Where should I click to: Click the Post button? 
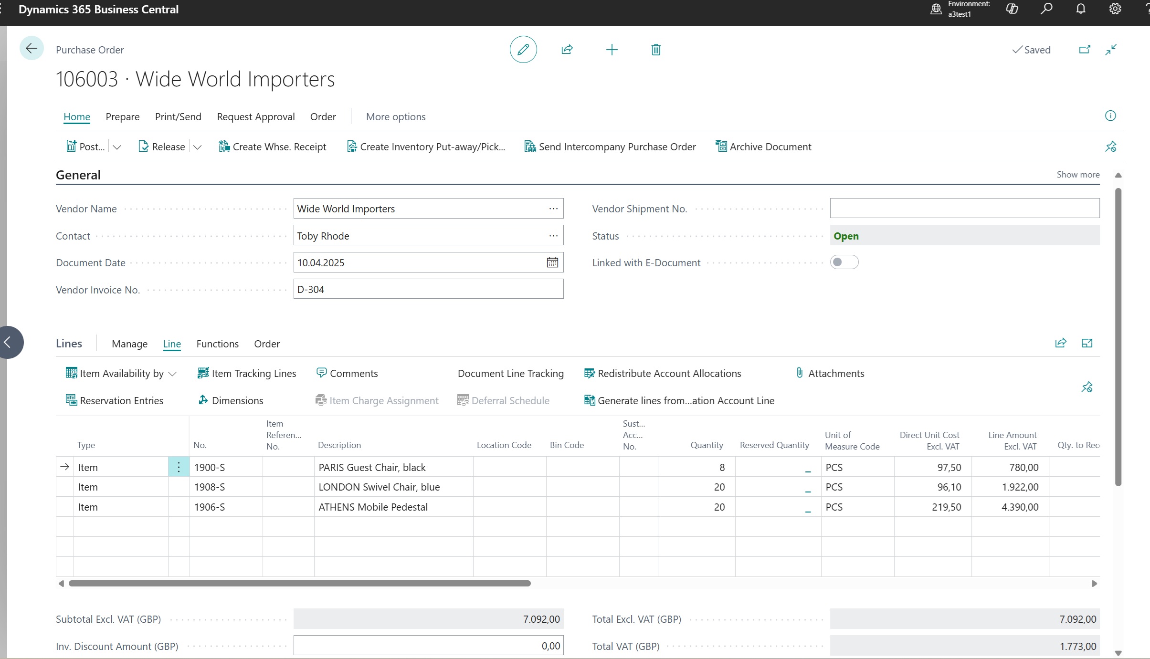point(85,146)
